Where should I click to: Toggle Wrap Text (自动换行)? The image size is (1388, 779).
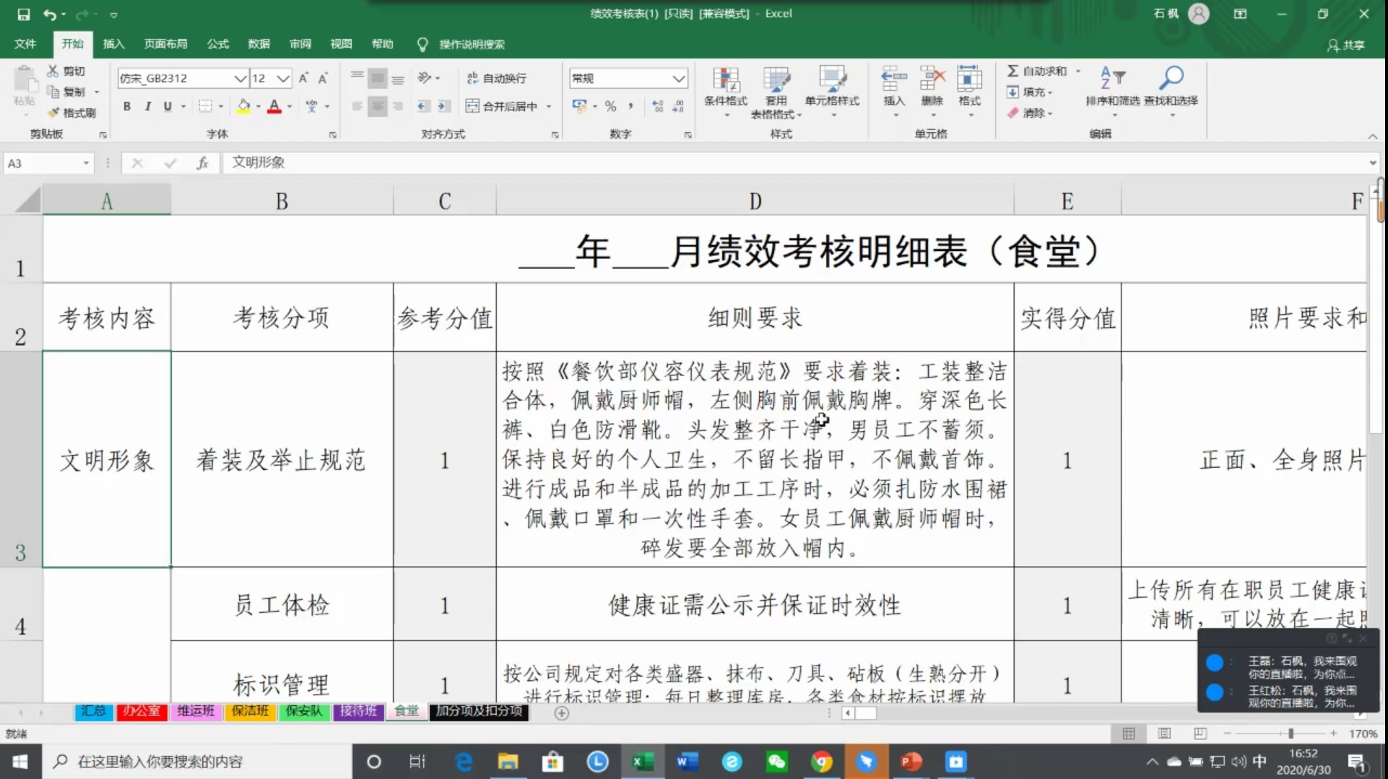click(497, 78)
